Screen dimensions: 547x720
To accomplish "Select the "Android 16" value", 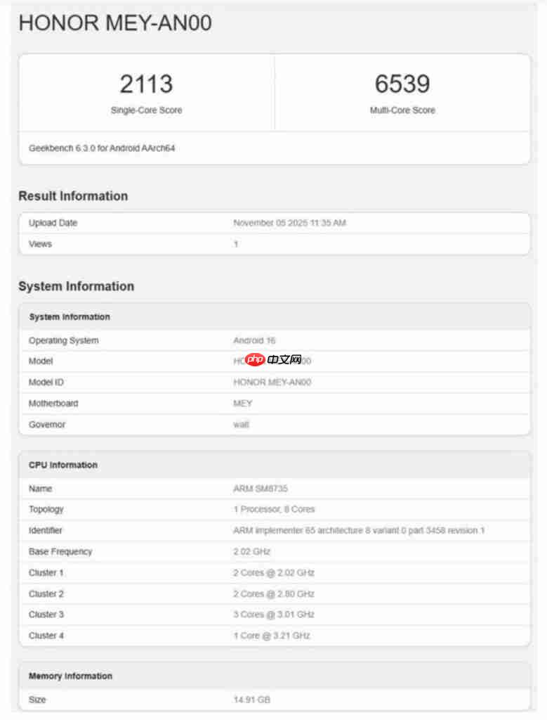I will point(254,341).
